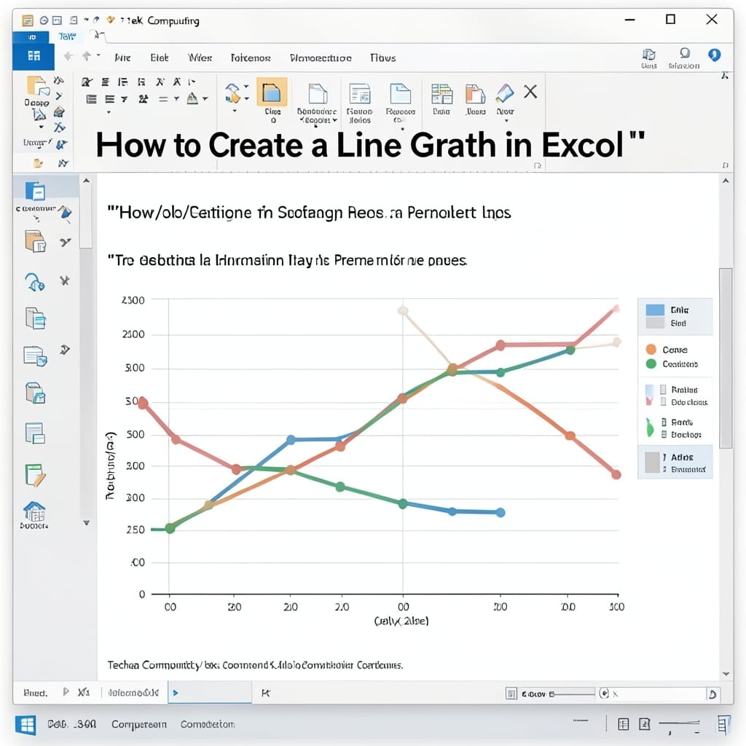This screenshot has height=746, width=746.
Task: Click 'Conrpereern' on the taskbar
Action: [139, 724]
